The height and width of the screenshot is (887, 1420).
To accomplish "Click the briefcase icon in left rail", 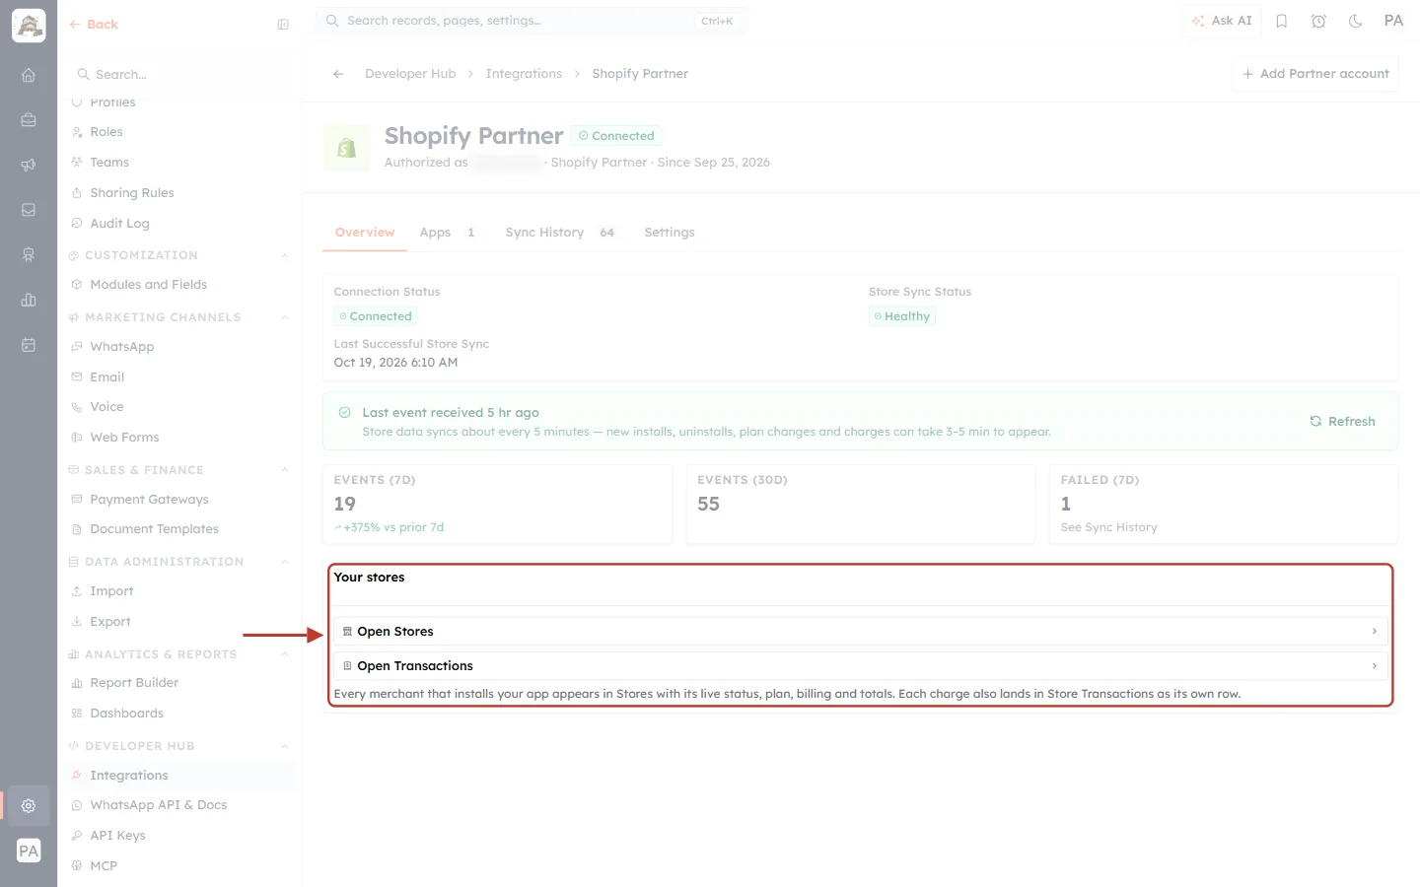I will click(x=29, y=120).
